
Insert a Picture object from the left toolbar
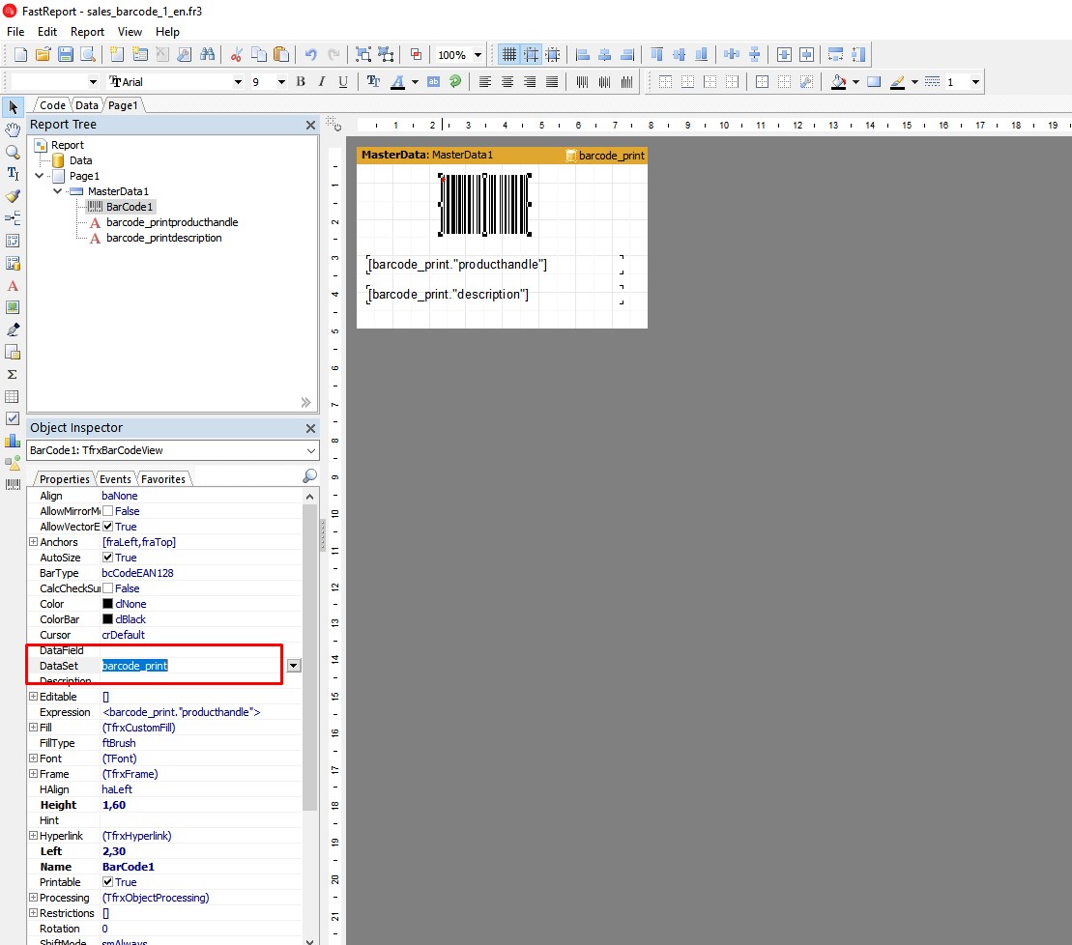pyautogui.click(x=13, y=307)
